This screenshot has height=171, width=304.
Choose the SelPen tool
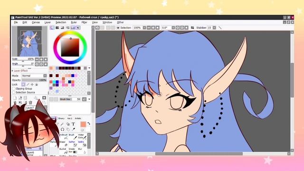click(x=73, y=143)
